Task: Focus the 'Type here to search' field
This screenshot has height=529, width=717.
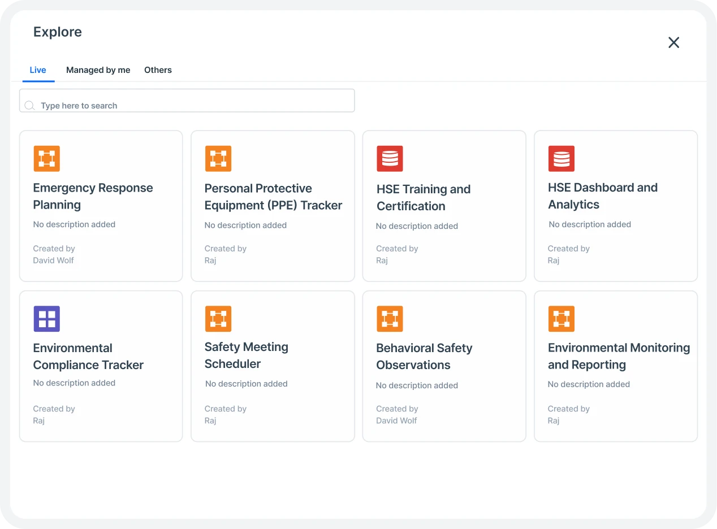Action: pyautogui.click(x=187, y=101)
